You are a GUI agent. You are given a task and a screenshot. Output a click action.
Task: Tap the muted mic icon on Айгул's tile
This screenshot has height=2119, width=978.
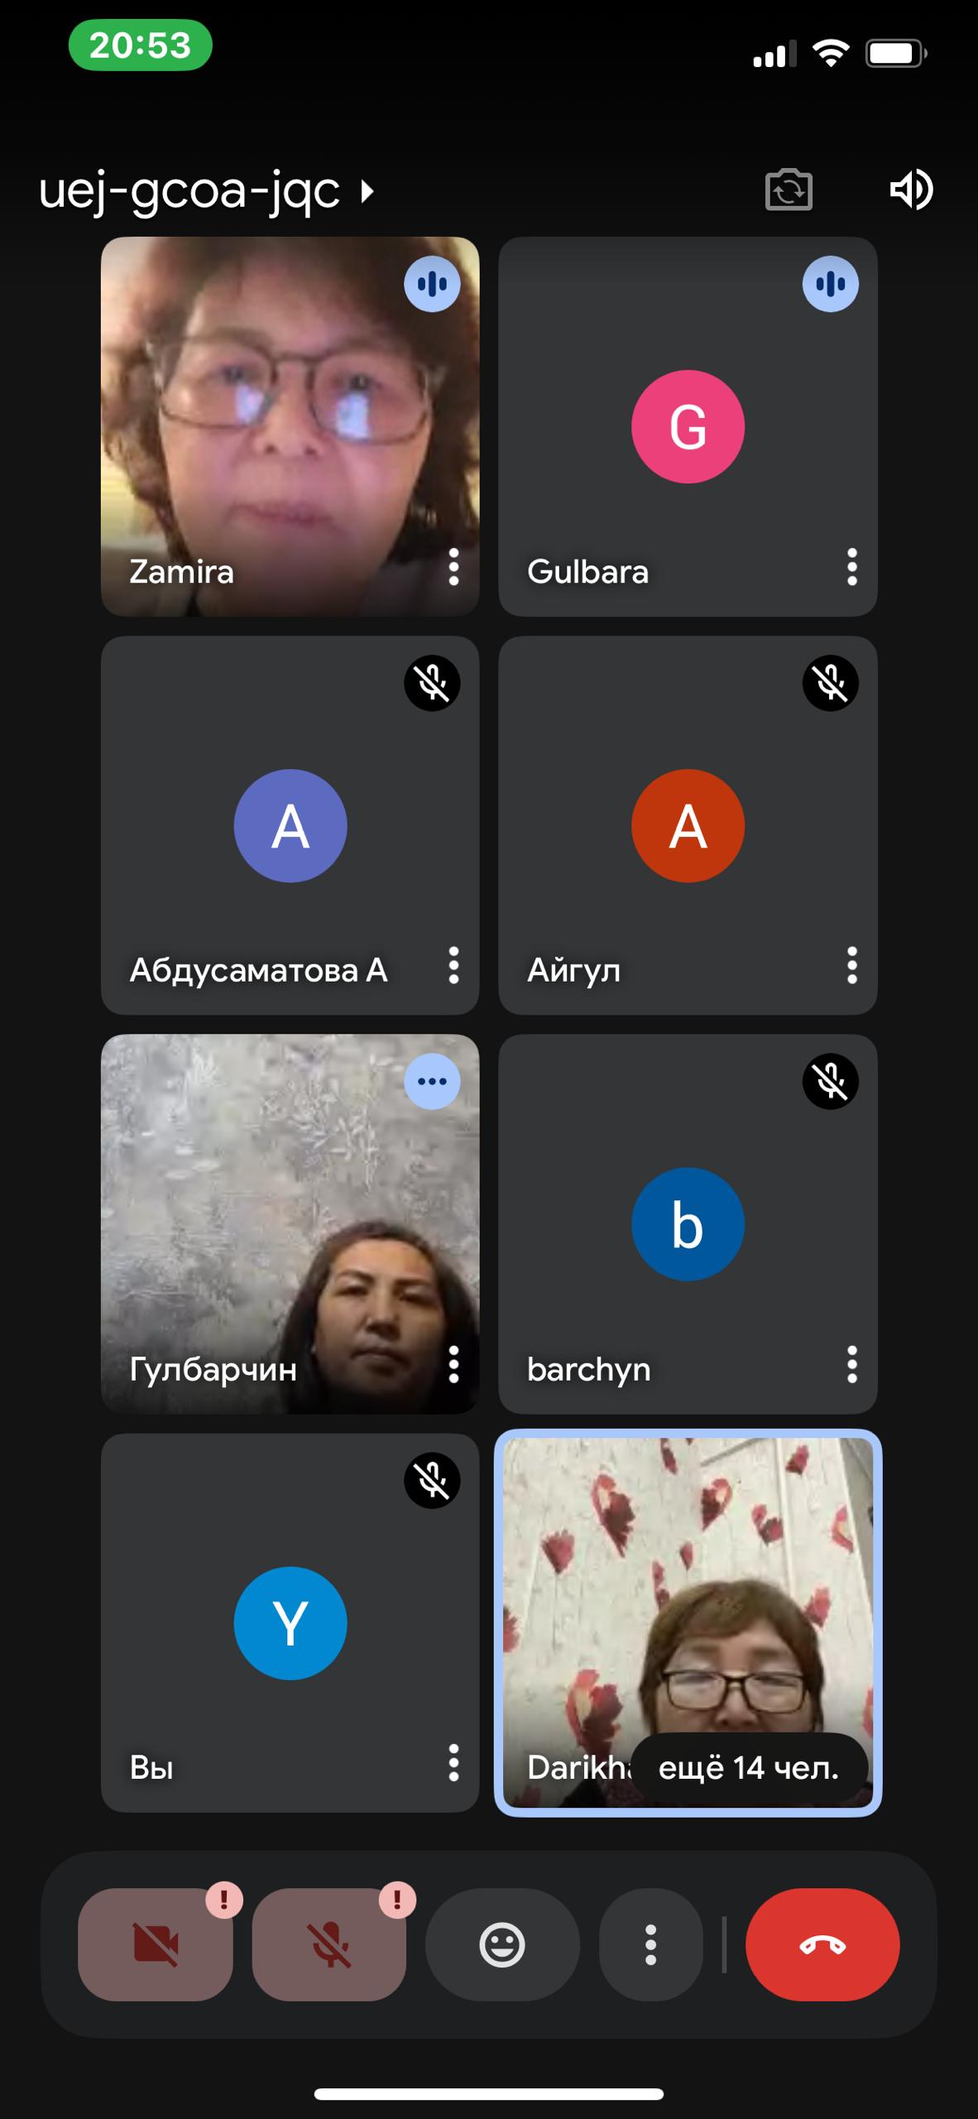click(x=830, y=683)
